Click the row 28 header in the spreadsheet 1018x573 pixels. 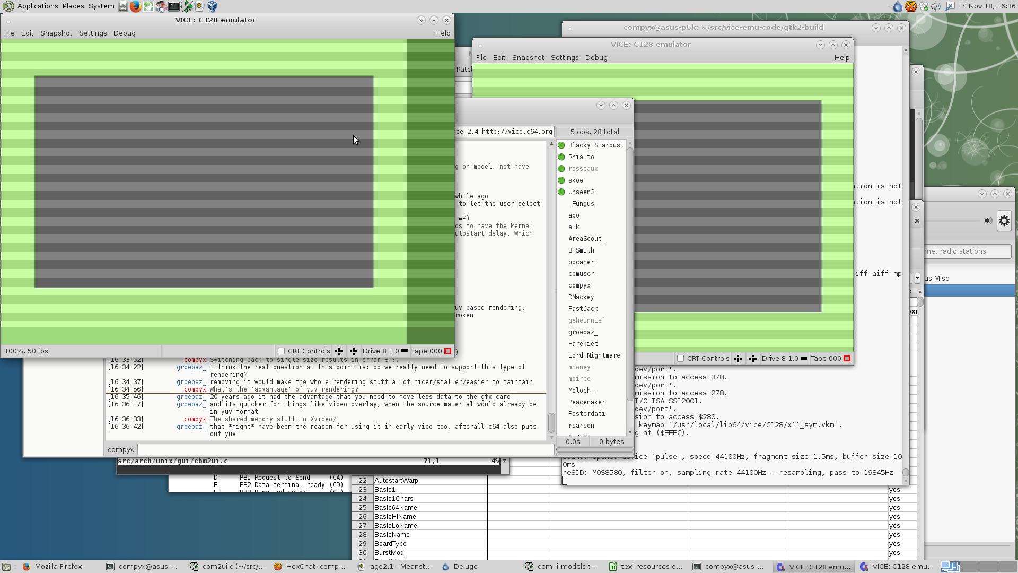(363, 535)
